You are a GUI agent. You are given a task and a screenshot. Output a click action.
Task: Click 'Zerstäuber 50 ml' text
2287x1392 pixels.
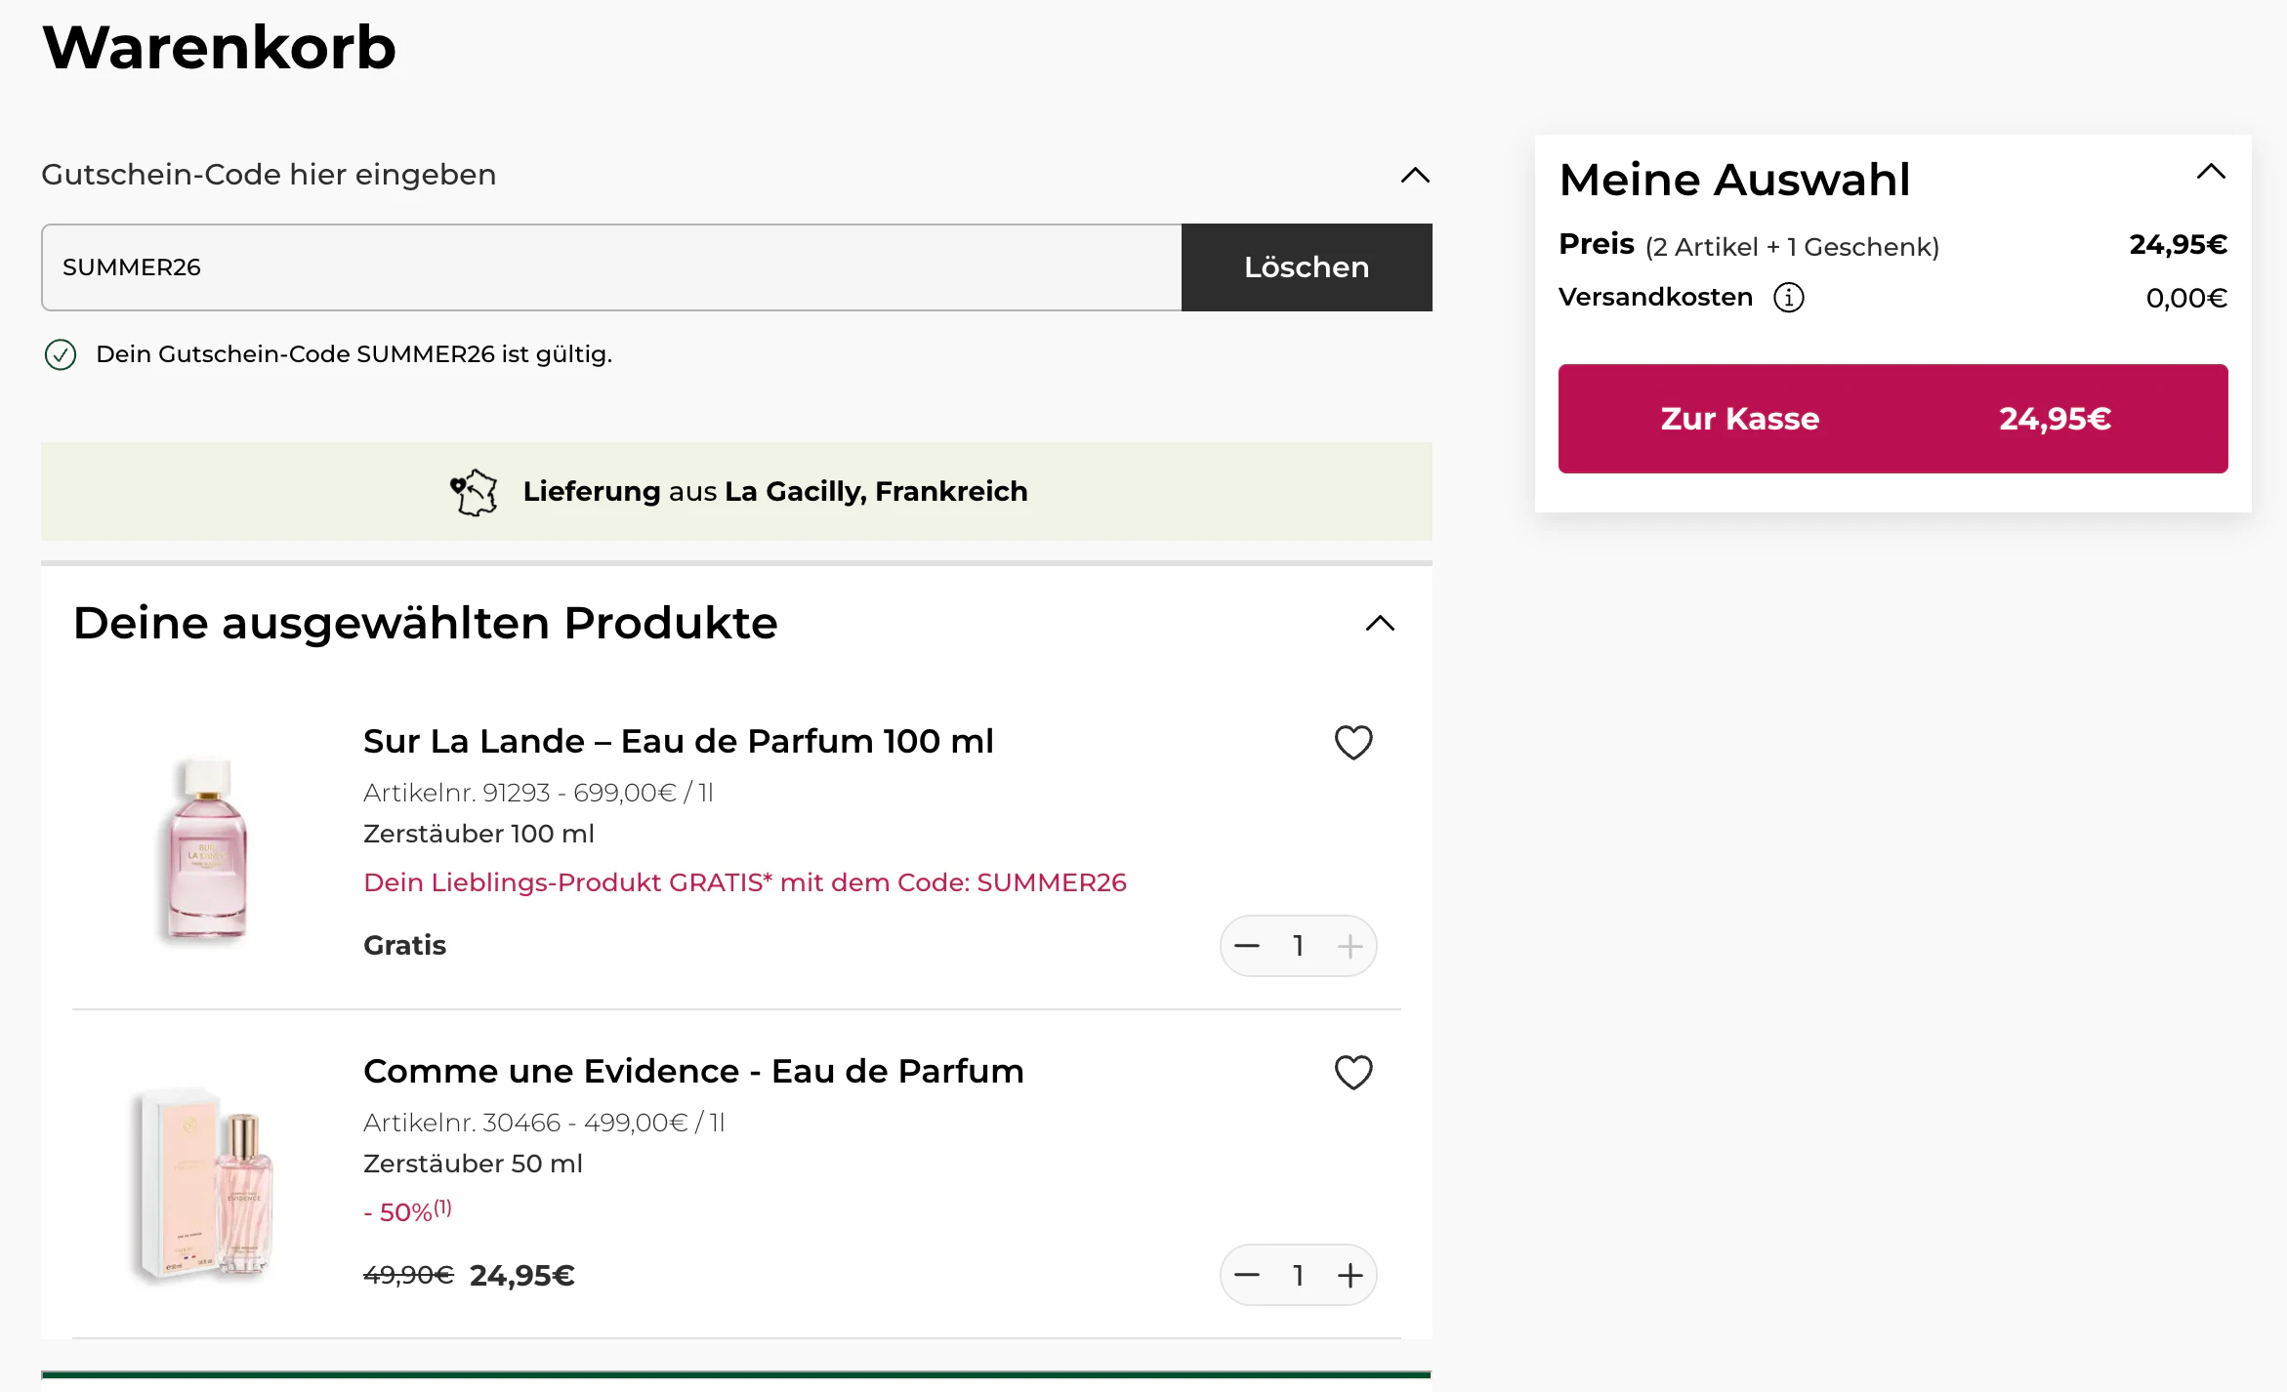click(473, 1164)
